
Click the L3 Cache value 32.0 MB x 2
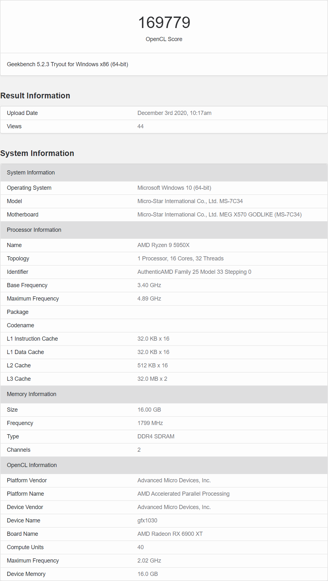coord(152,379)
